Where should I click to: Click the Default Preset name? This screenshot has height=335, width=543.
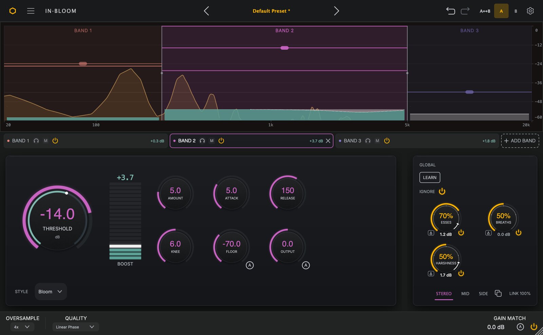[271, 11]
